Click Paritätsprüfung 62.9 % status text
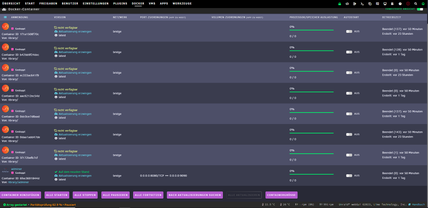This screenshot has height=208, width=428. 46,205
